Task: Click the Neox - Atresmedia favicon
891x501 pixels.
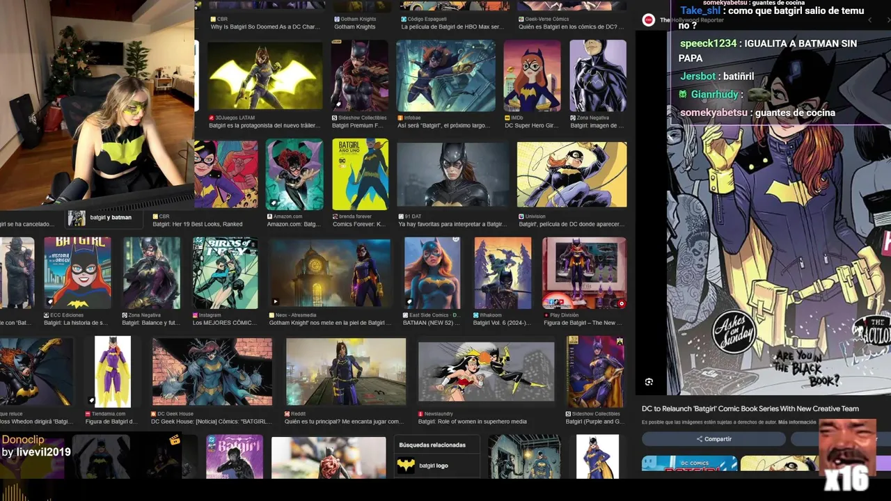Action: (x=271, y=315)
